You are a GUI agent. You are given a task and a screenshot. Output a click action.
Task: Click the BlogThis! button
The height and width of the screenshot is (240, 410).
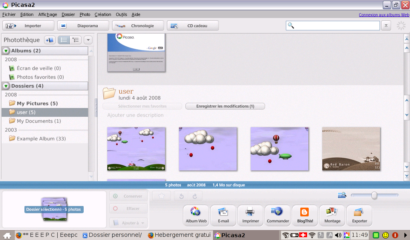pos(305,215)
